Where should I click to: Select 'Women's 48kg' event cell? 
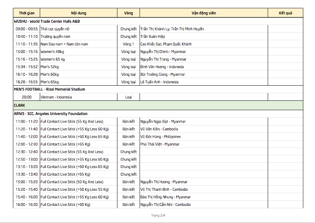coord(52,52)
